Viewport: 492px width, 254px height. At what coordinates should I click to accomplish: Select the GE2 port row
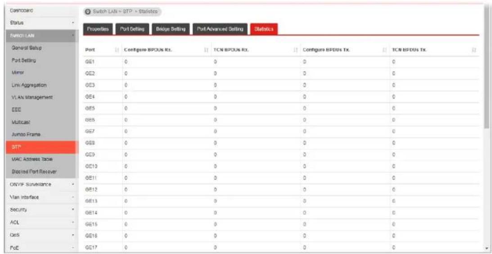pyautogui.click(x=281, y=74)
